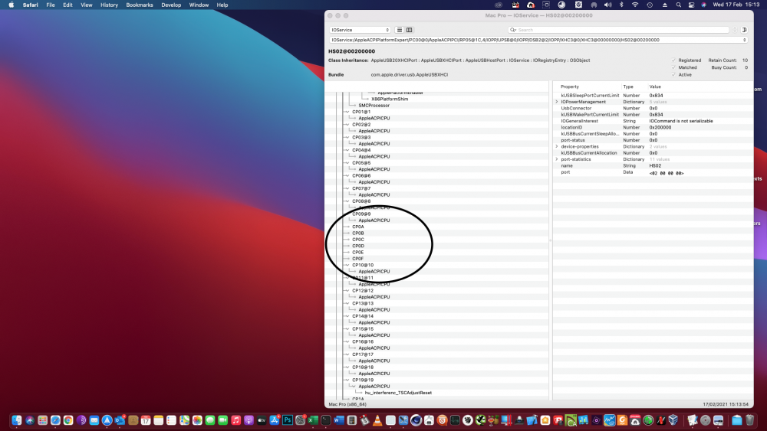Open VLC from the Dock

pos(377,420)
